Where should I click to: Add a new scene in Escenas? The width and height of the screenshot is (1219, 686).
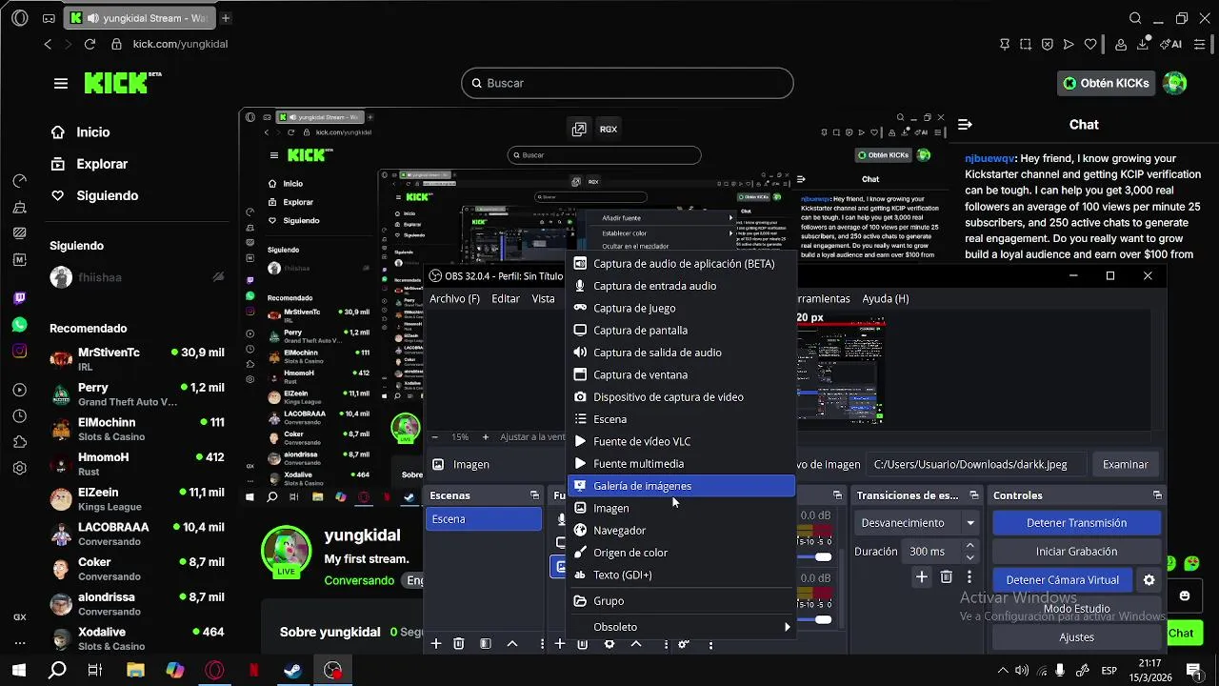click(x=436, y=644)
